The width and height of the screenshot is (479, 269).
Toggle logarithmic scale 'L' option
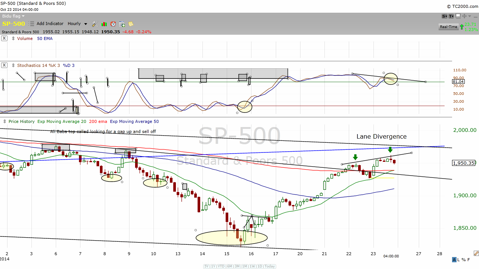pyautogui.click(x=459, y=260)
